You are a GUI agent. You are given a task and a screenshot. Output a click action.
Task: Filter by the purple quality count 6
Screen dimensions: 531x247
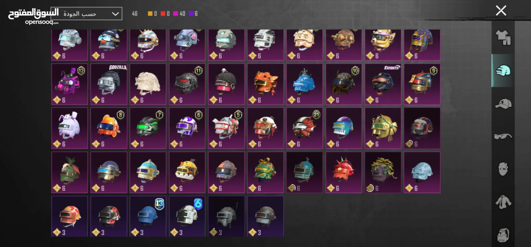coord(193,14)
